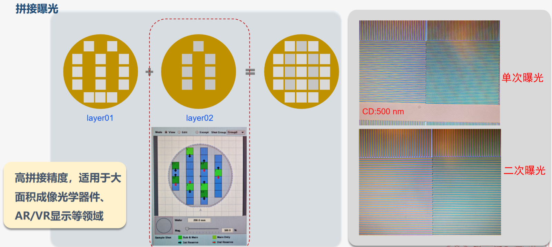Image resolution: width=552 pixels, height=247 pixels.
Task: Click the layer01 wafer diagram
Action: pos(100,72)
